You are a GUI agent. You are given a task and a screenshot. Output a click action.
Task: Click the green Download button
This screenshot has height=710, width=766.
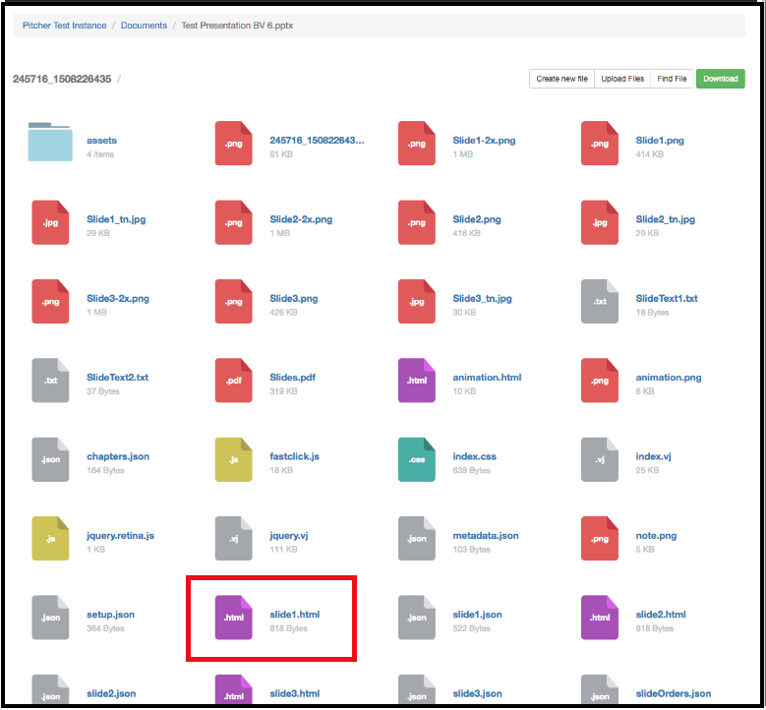click(720, 79)
